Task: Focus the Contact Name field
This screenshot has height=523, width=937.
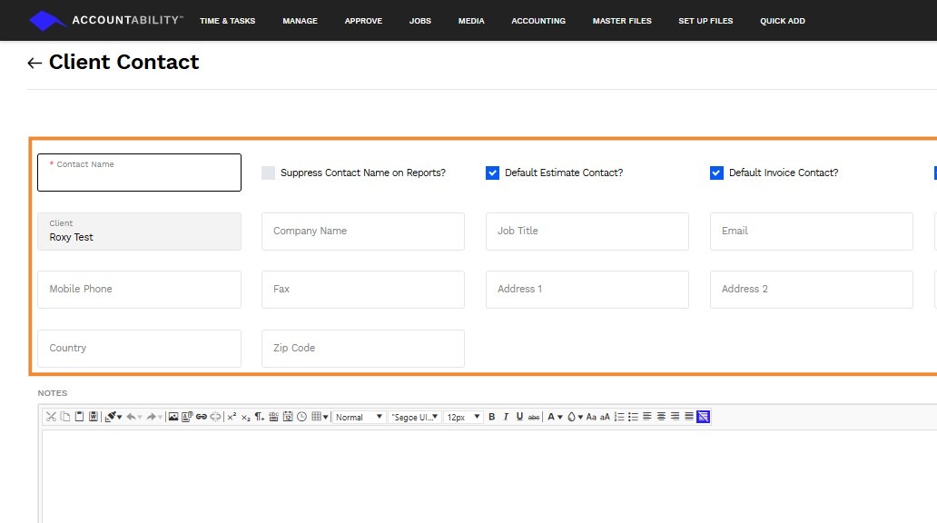Action: (x=139, y=173)
